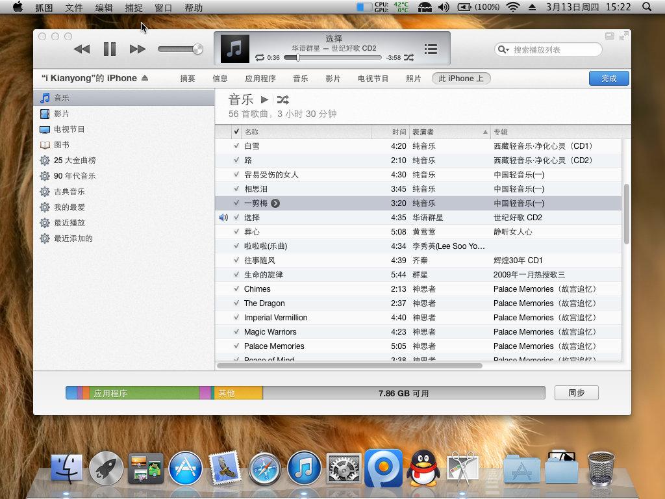Click the 同步 button

[576, 393]
